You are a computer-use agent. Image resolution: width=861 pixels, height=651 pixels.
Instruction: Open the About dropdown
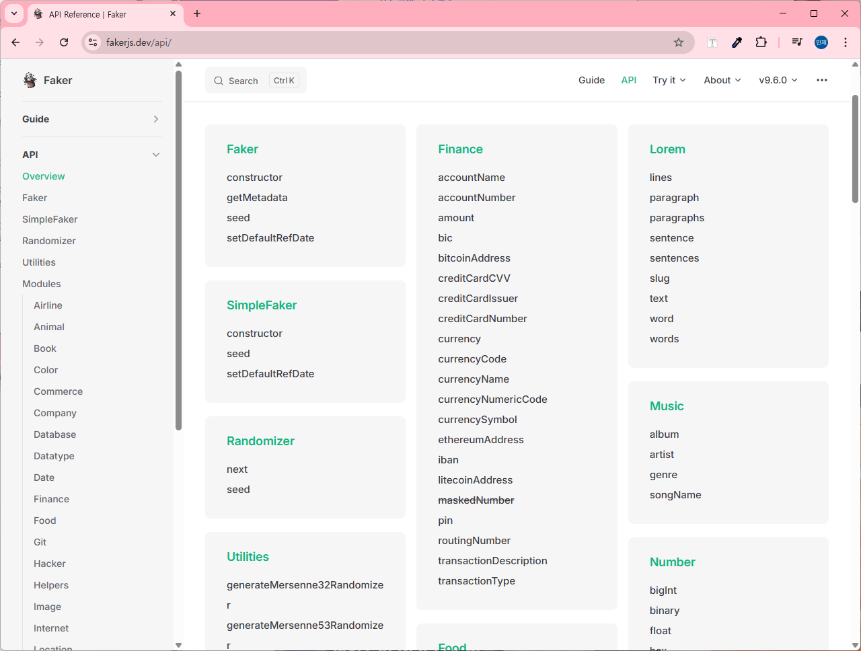tap(722, 80)
